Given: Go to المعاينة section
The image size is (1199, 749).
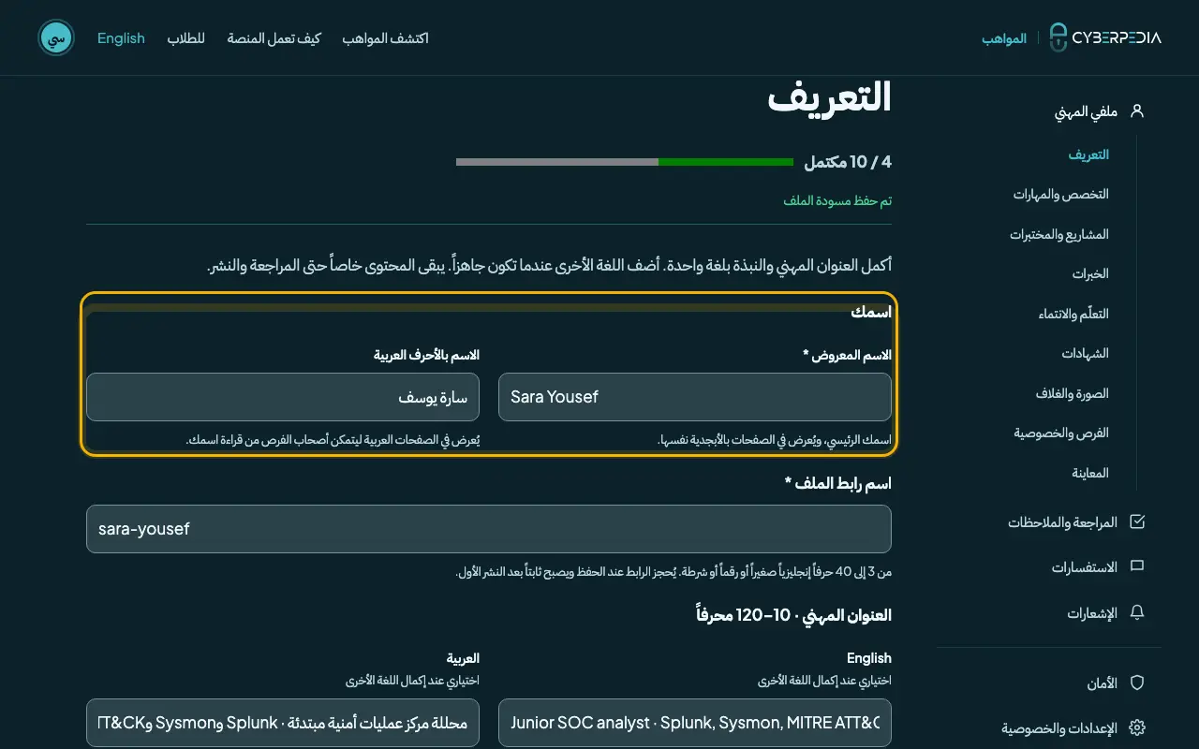Looking at the screenshot, I should click(1090, 473).
